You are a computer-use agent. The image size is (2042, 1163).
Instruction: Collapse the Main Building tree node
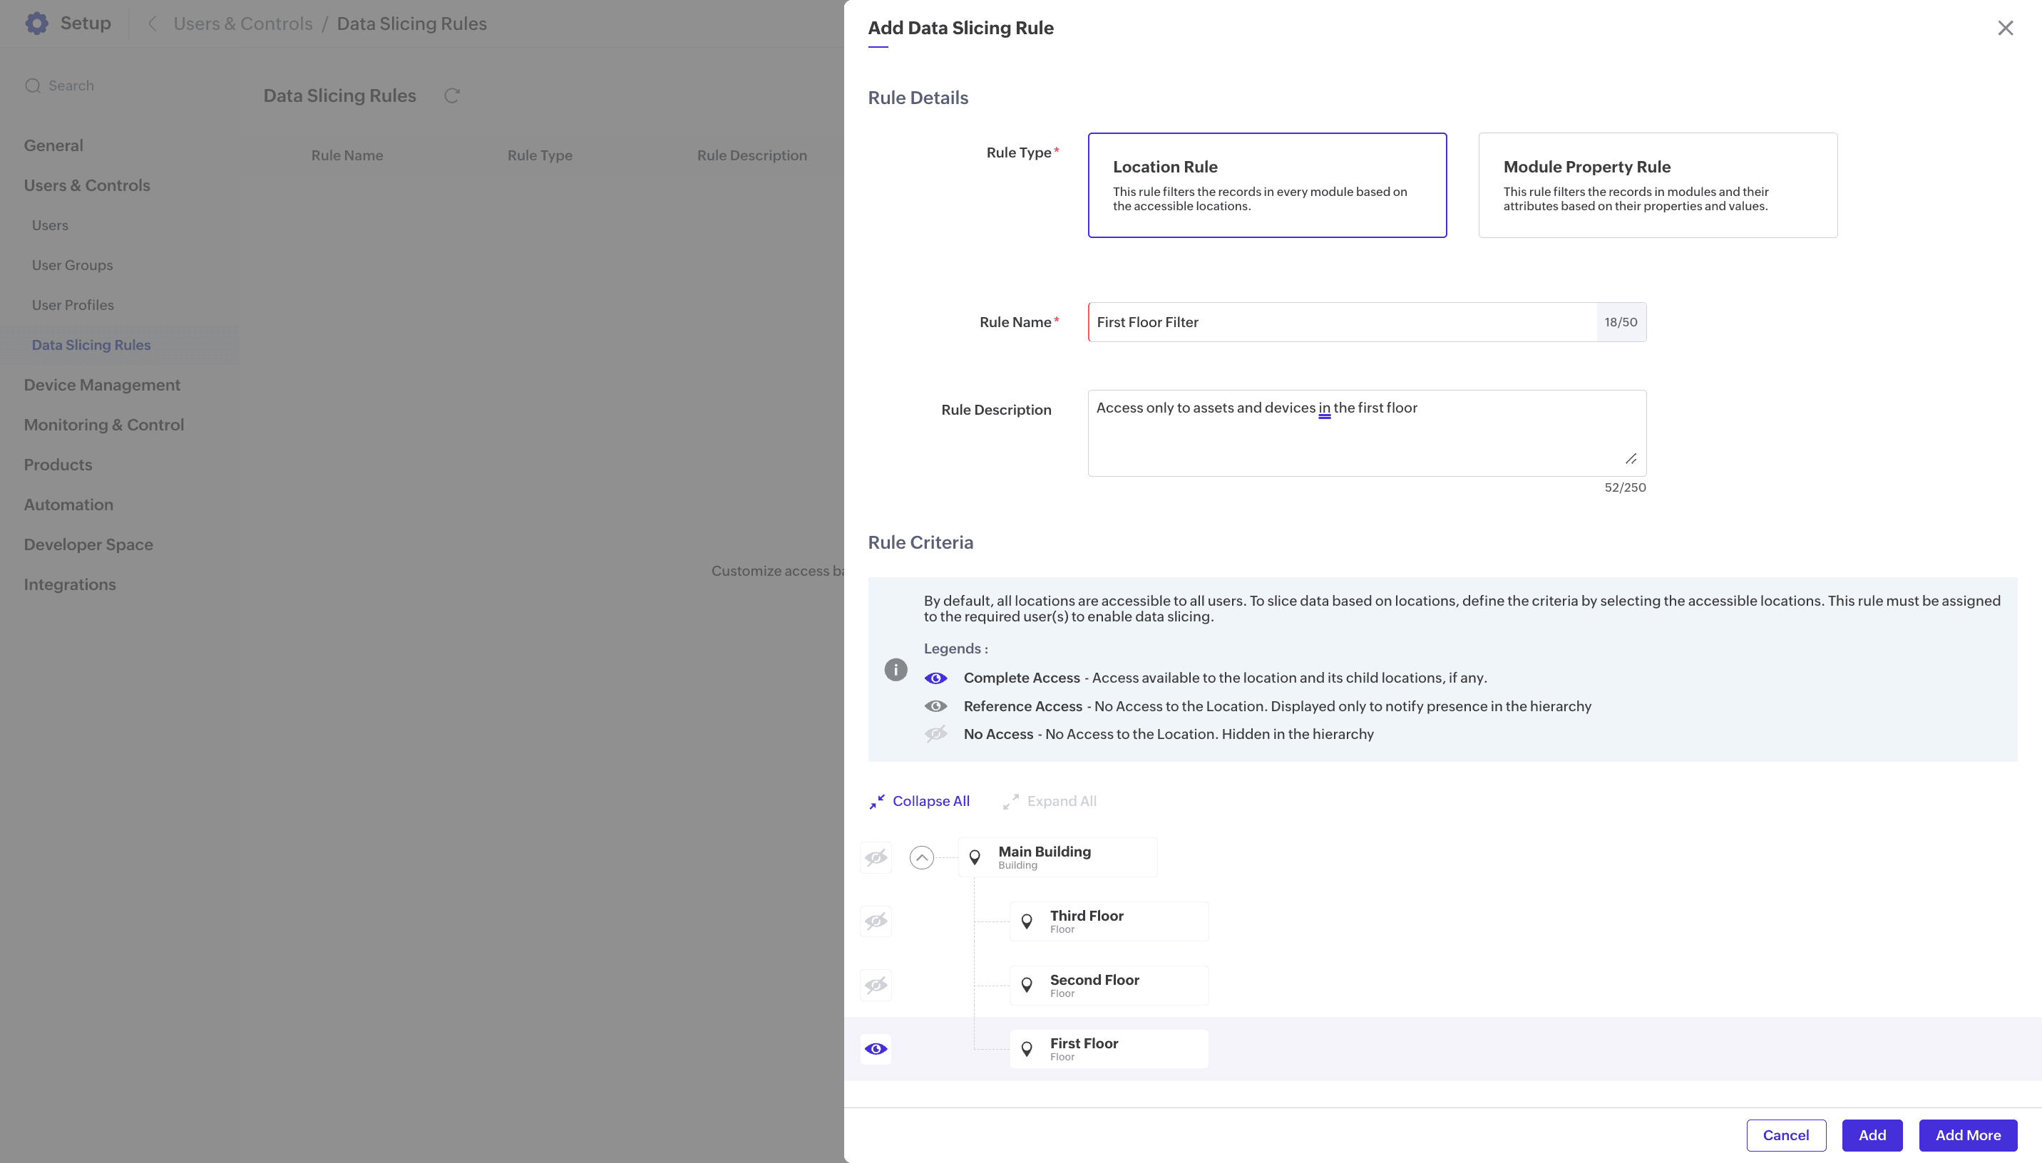(x=921, y=857)
